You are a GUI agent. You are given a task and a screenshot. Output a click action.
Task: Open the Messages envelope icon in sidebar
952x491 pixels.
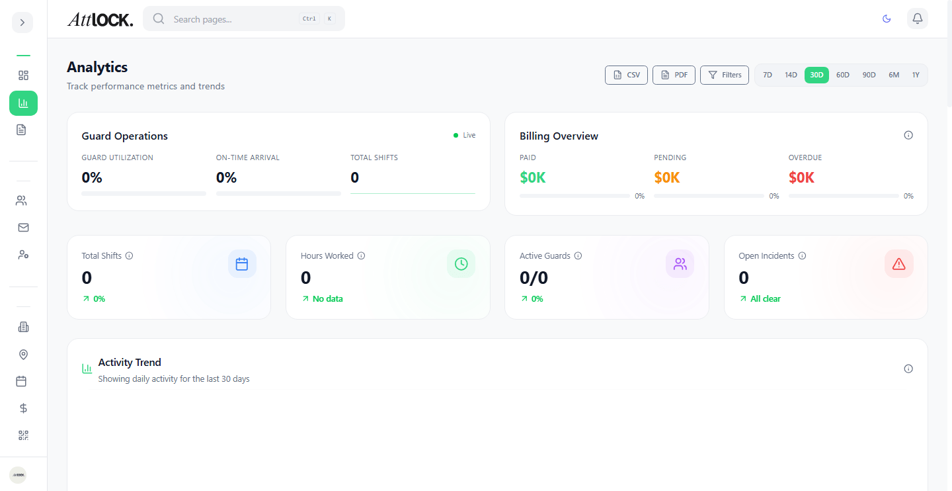(23, 227)
